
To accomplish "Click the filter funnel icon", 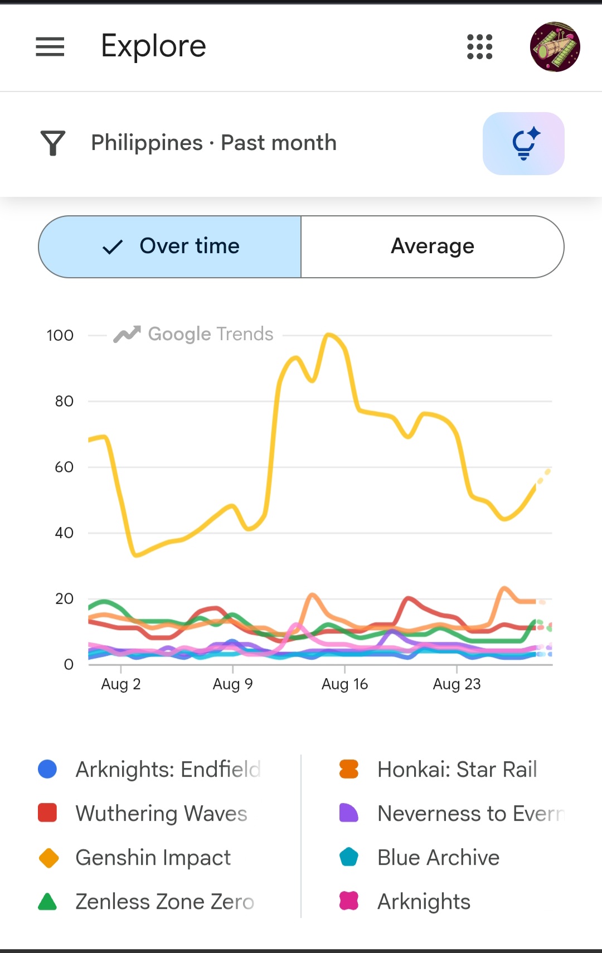I will [x=53, y=143].
